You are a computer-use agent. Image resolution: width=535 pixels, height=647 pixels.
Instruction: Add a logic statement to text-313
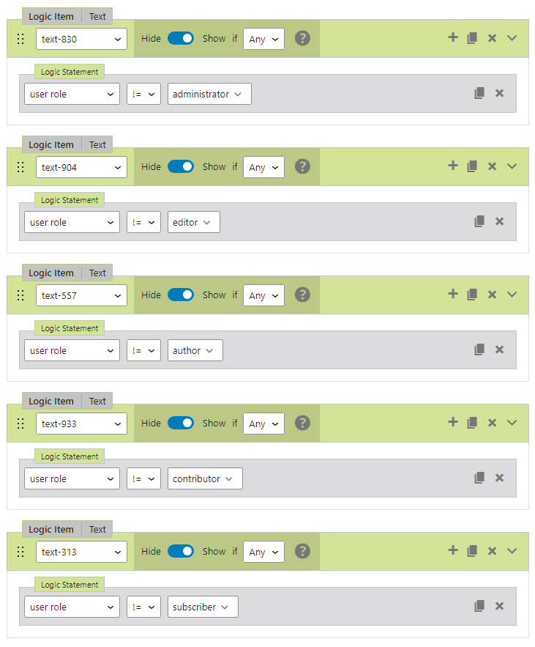click(x=453, y=550)
